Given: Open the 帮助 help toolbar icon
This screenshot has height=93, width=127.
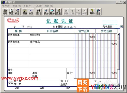Looking at the screenshot, I should tap(92, 12).
